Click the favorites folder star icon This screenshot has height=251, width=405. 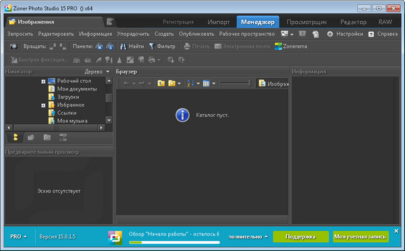point(171,84)
